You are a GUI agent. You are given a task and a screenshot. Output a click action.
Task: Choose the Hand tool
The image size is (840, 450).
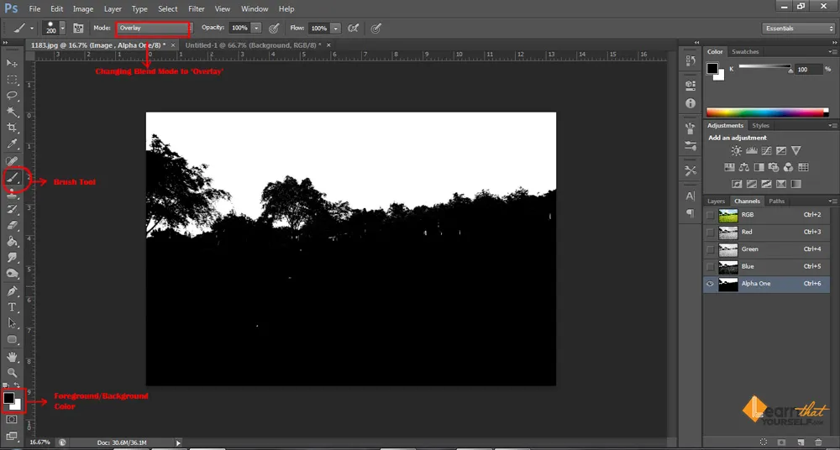pos(13,356)
